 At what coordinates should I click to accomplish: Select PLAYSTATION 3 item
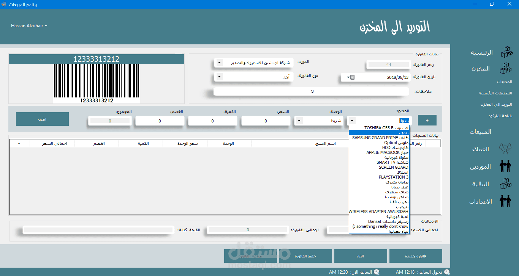point(379,177)
